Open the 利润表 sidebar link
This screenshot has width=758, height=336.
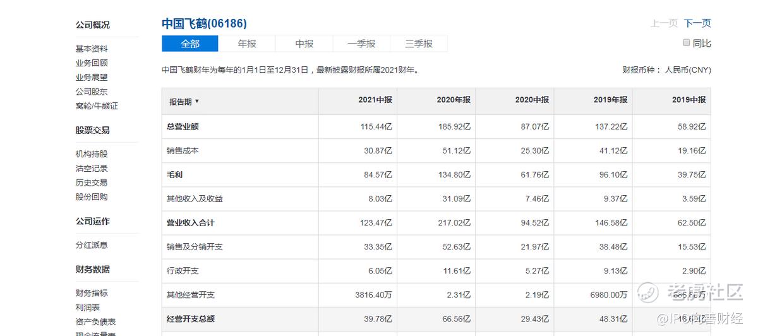click(88, 308)
